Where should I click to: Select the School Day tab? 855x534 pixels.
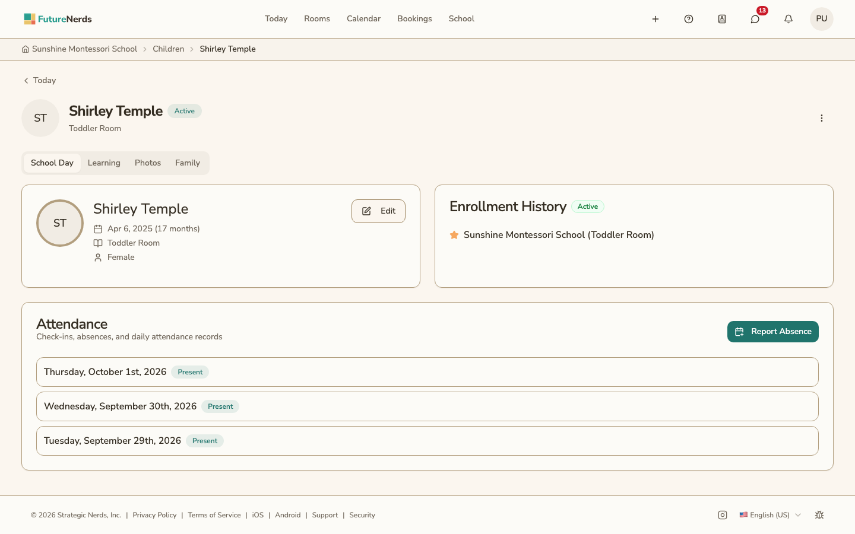click(52, 163)
